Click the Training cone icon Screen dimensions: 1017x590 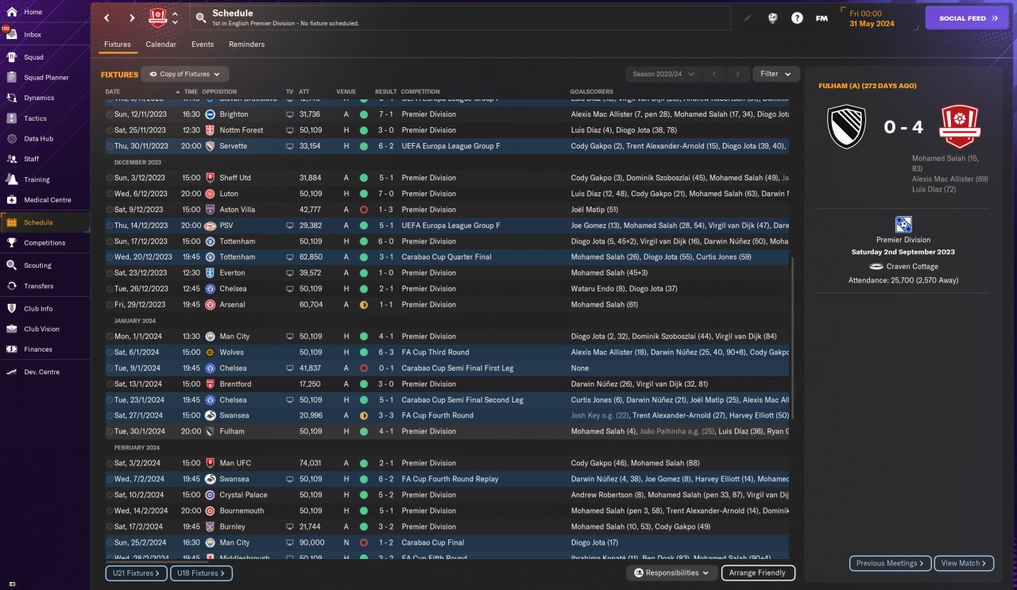pyautogui.click(x=11, y=180)
